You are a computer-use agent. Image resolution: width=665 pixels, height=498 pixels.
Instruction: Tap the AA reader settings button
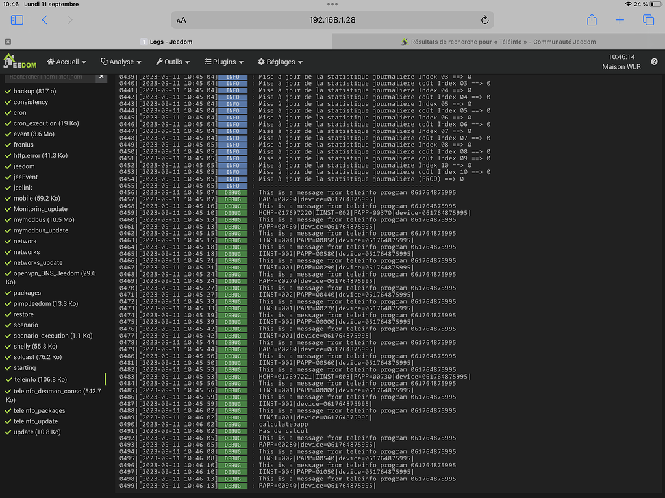[181, 20]
